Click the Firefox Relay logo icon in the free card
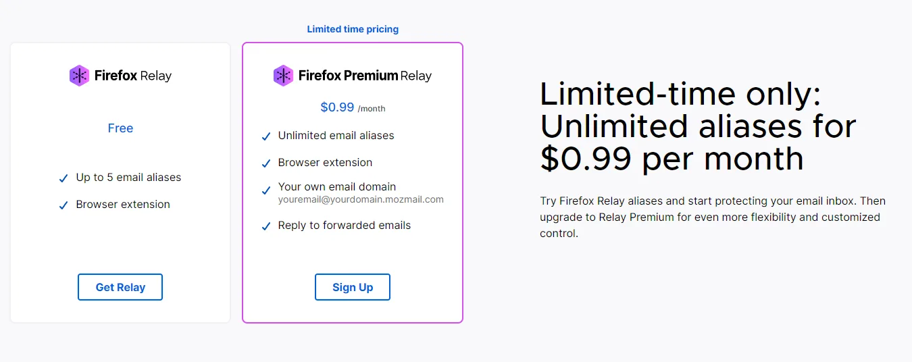The height and width of the screenshot is (362, 912). tap(79, 76)
